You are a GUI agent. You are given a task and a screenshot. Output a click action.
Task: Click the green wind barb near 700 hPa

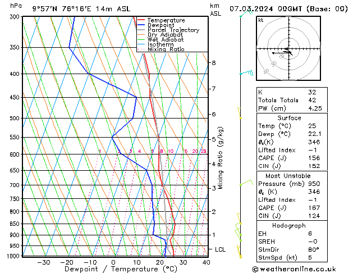coord(245,183)
